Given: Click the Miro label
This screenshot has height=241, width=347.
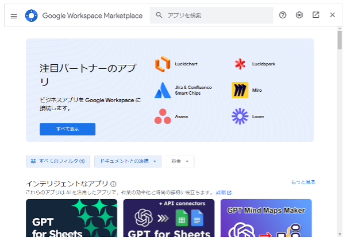Looking at the screenshot, I should coord(257,90).
